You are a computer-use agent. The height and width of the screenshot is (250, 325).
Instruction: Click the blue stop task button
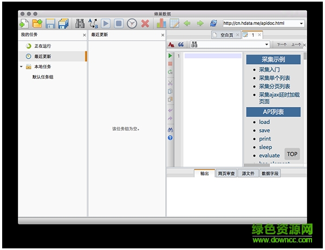click(119, 23)
